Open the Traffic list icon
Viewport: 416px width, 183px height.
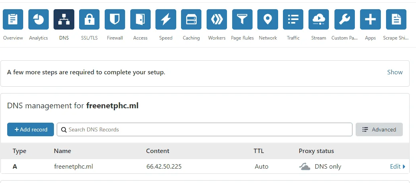293,19
